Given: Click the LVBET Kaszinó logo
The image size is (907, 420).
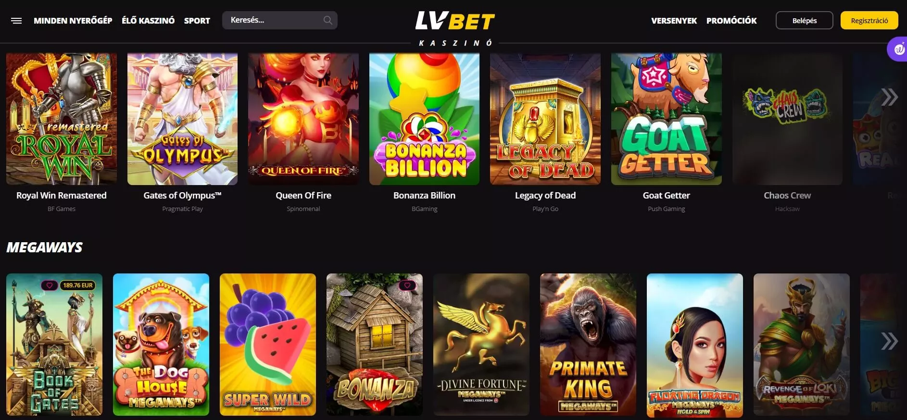Looking at the screenshot, I should [455, 28].
